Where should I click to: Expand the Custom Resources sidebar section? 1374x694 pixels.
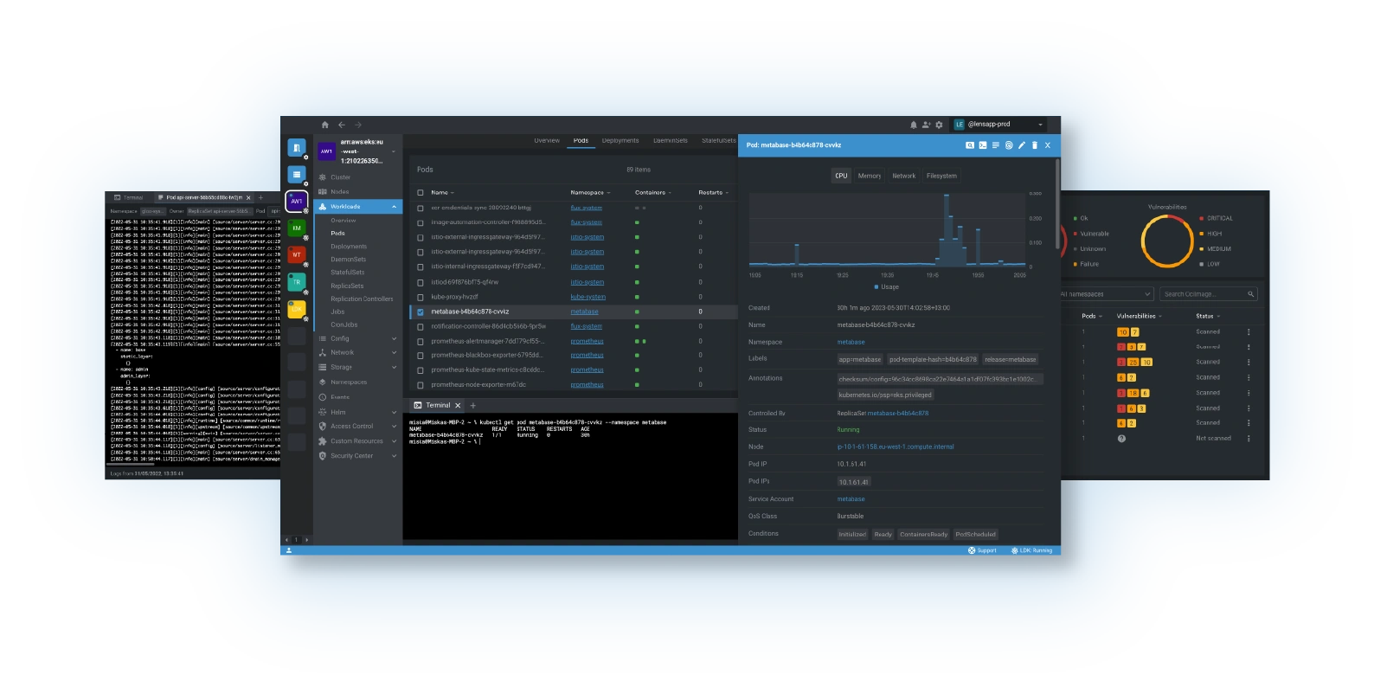click(394, 441)
